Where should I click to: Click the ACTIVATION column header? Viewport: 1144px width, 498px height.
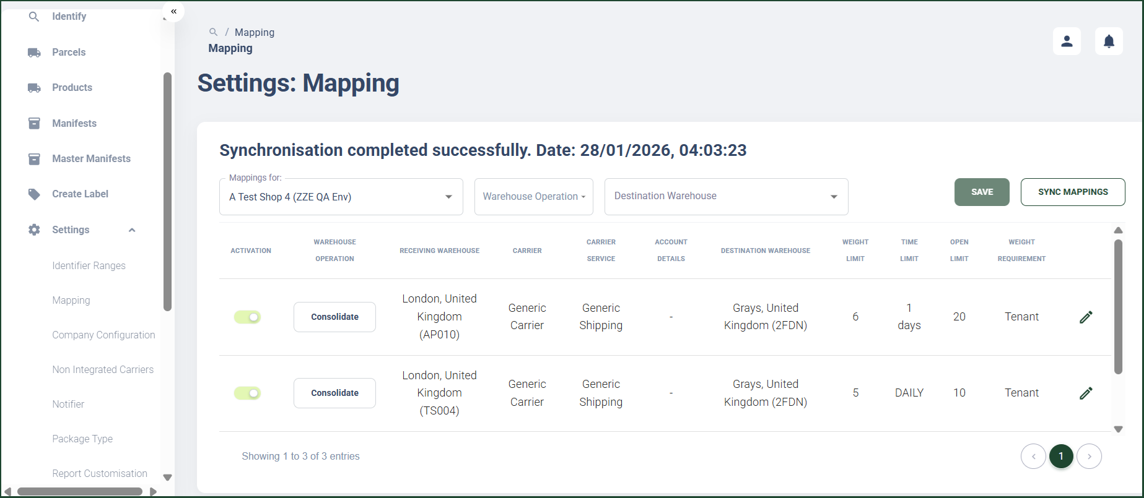tap(251, 251)
